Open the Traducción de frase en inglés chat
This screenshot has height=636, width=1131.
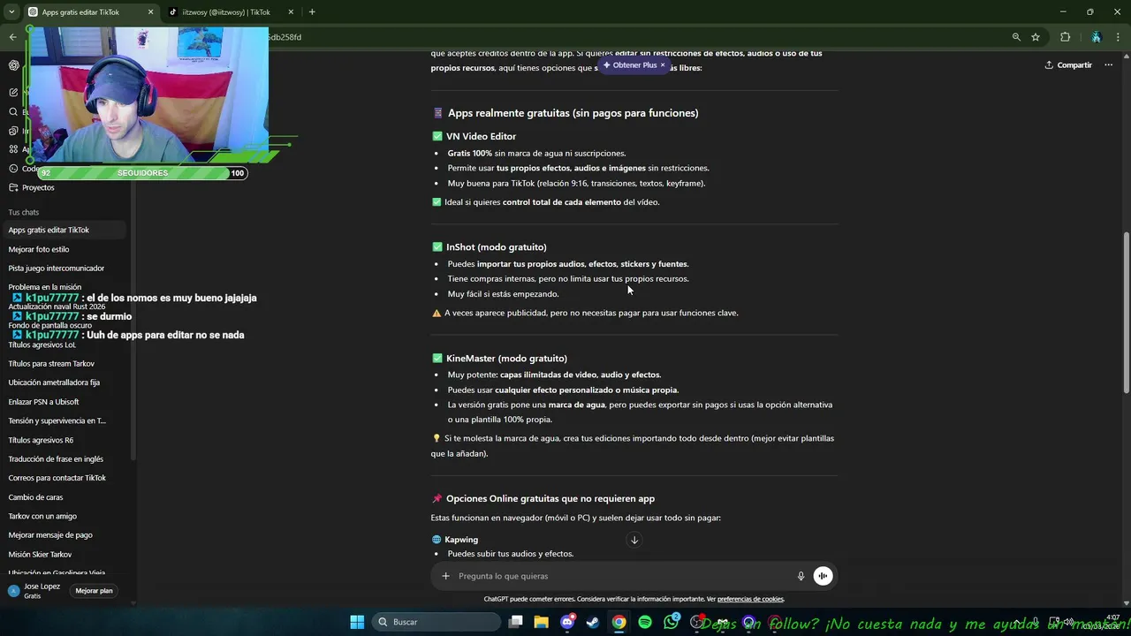click(x=64, y=459)
